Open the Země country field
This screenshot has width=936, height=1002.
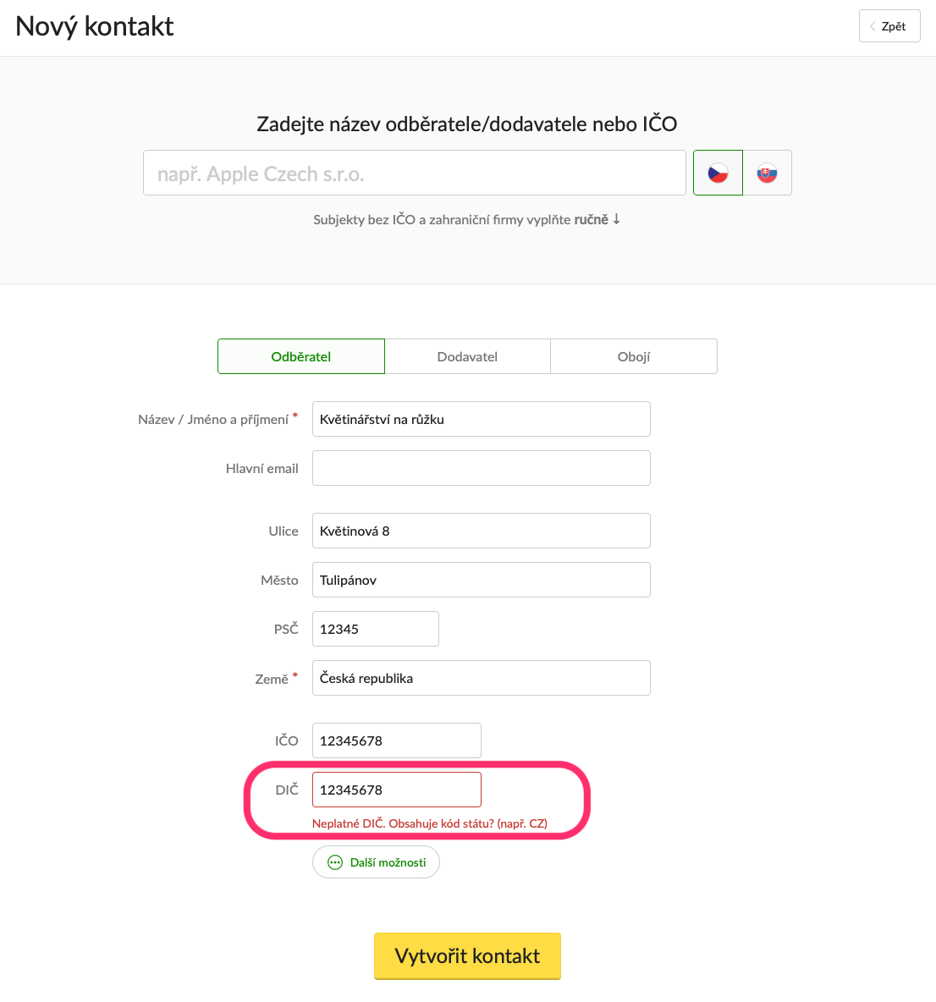[481, 678]
